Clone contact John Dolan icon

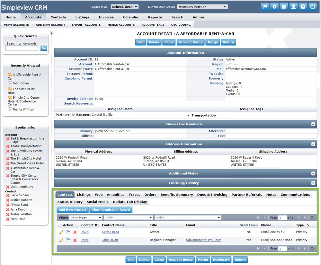point(68,240)
